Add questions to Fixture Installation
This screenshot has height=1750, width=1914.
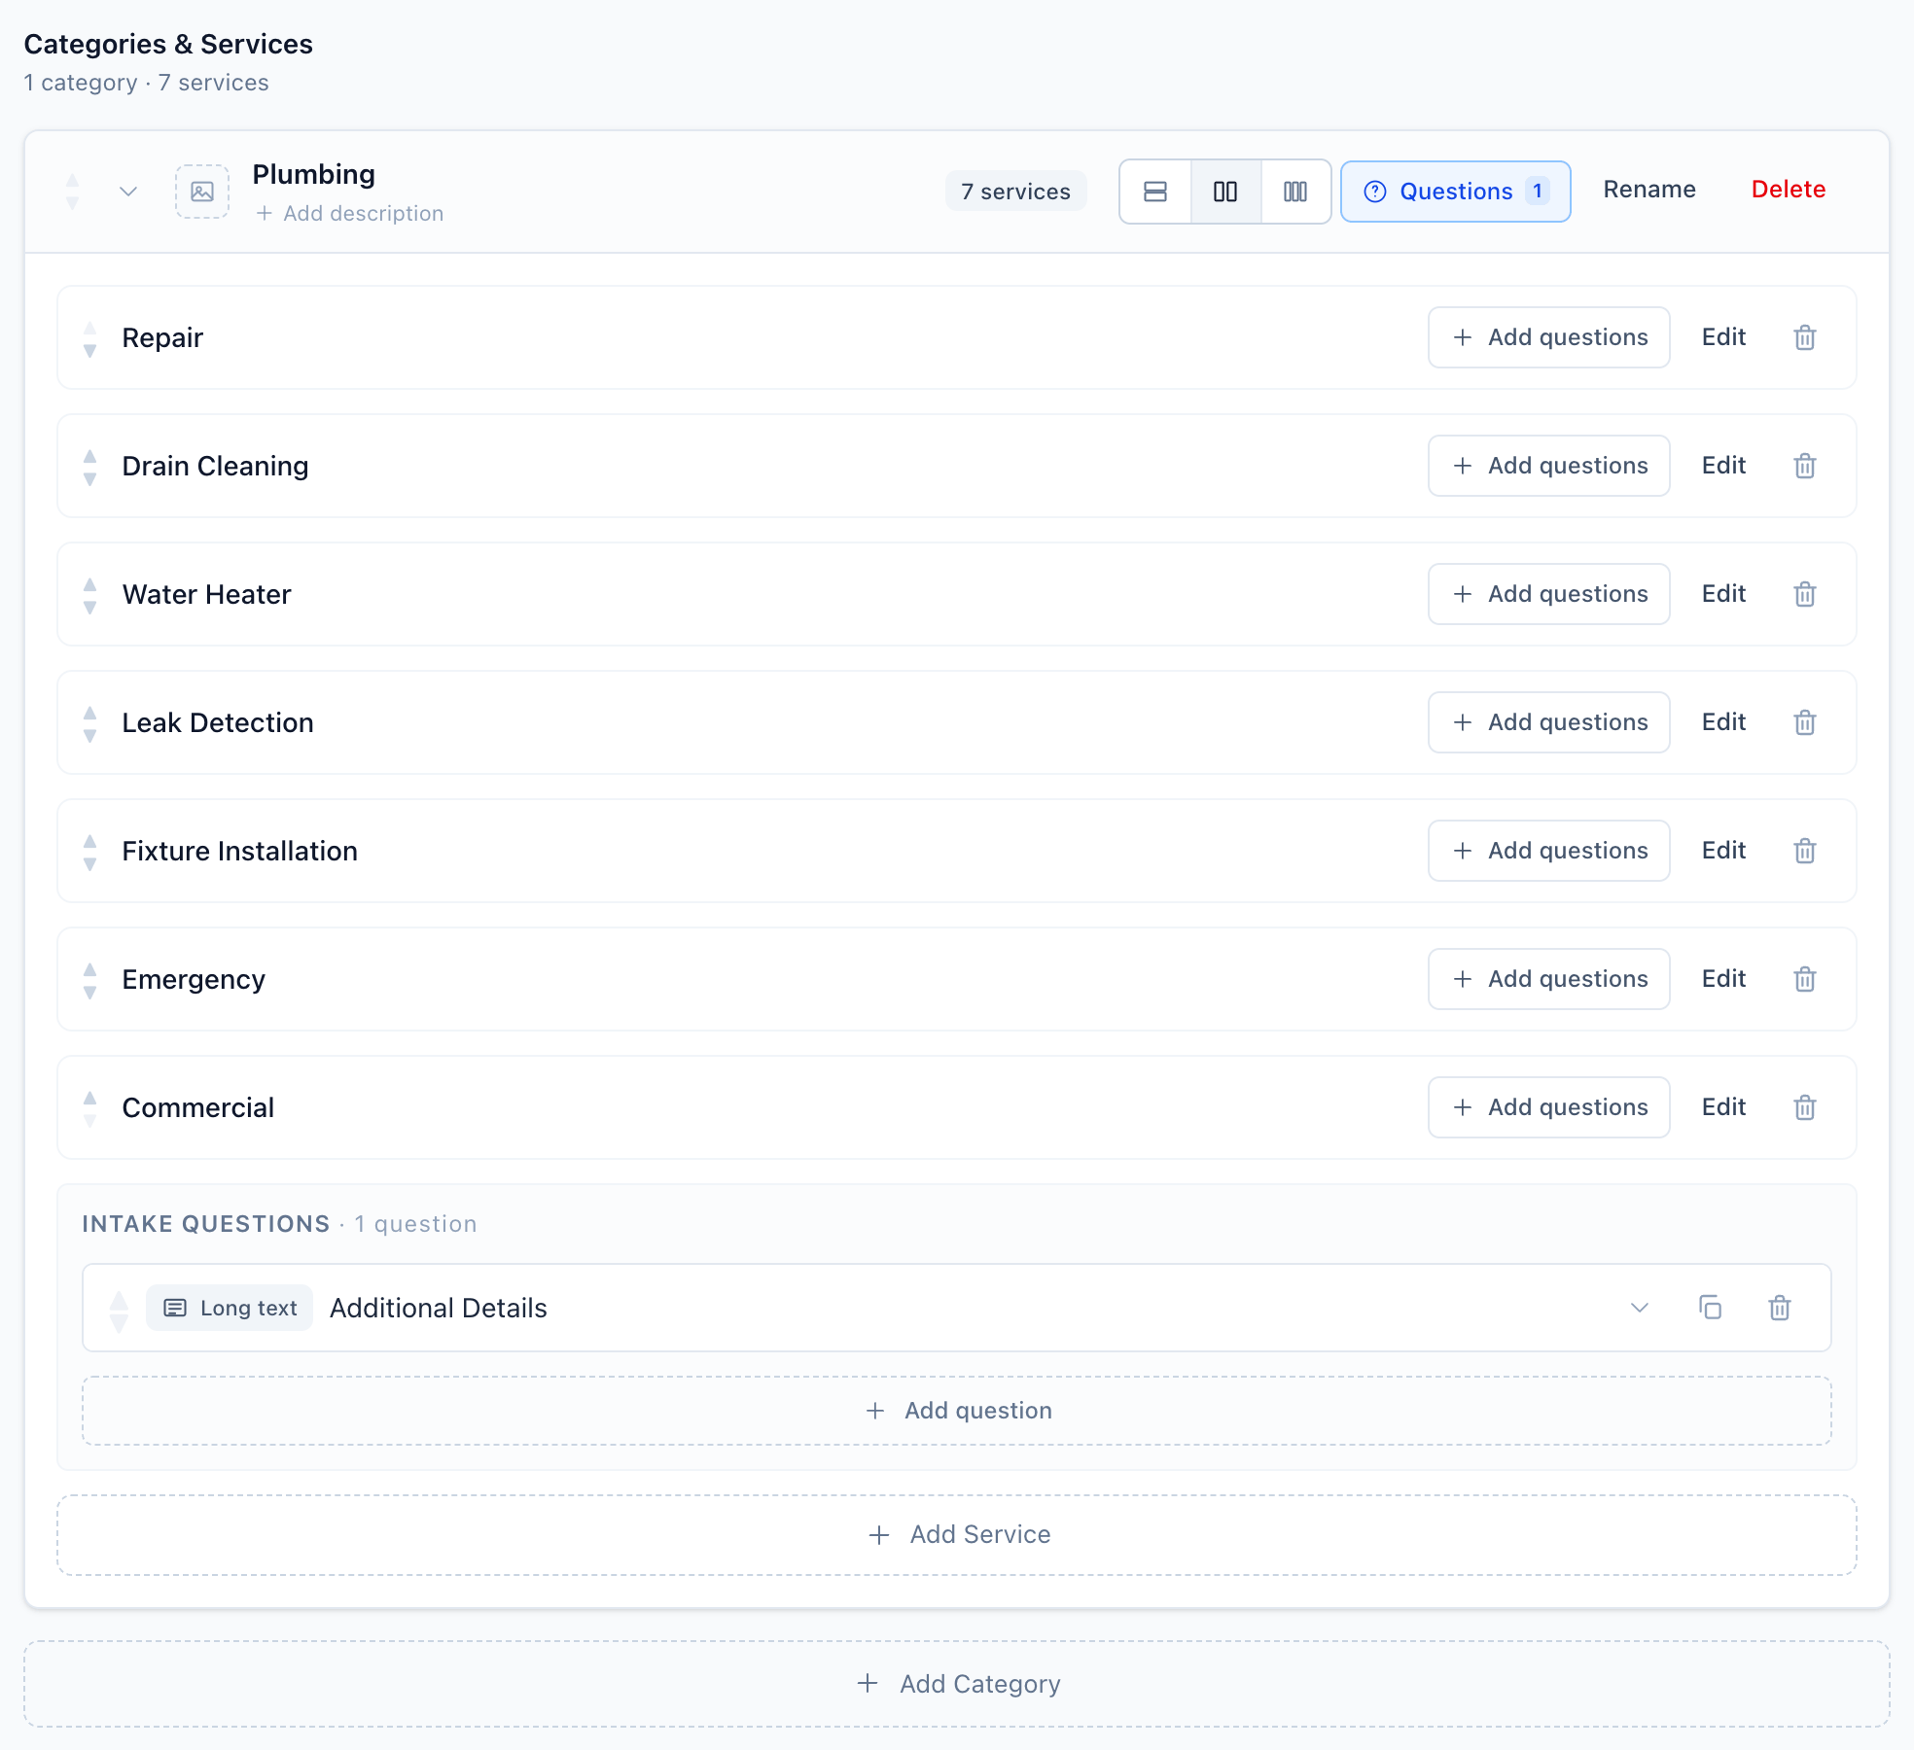(x=1549, y=851)
